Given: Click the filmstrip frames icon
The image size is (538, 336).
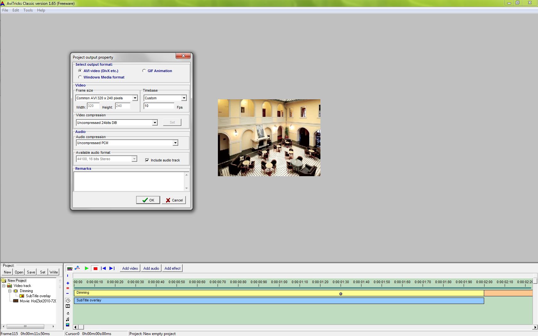Looking at the screenshot, I should pos(68,306).
